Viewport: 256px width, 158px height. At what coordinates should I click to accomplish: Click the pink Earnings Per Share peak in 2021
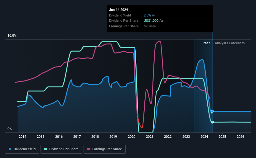pyautogui.click(x=159, y=41)
